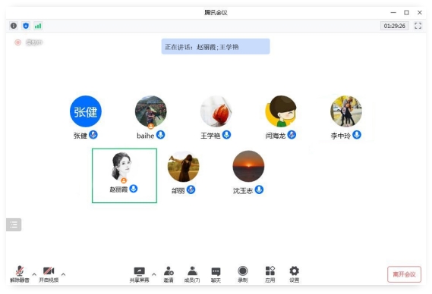
Task: Start recording with 录制 button
Action: point(243,274)
